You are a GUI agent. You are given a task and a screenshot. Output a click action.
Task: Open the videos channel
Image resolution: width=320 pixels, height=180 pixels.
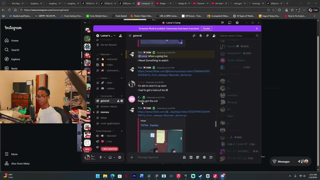109,88
